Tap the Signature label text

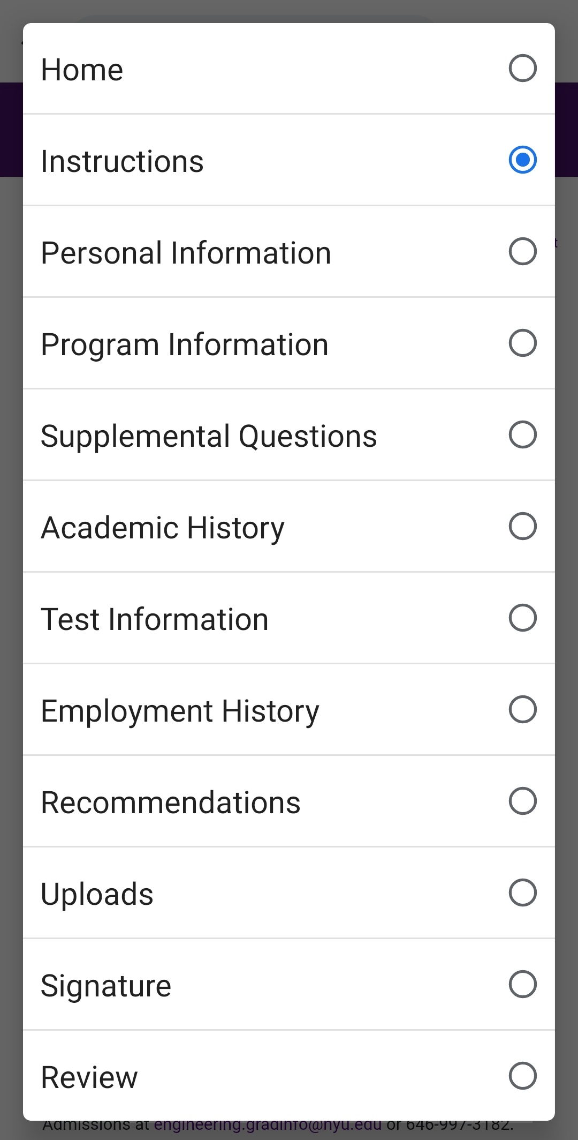tap(106, 986)
